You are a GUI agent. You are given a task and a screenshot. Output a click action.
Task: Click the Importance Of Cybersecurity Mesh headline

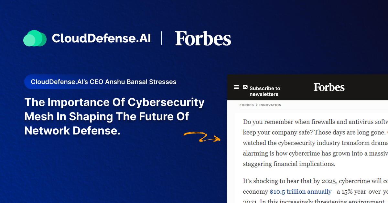coord(114,116)
